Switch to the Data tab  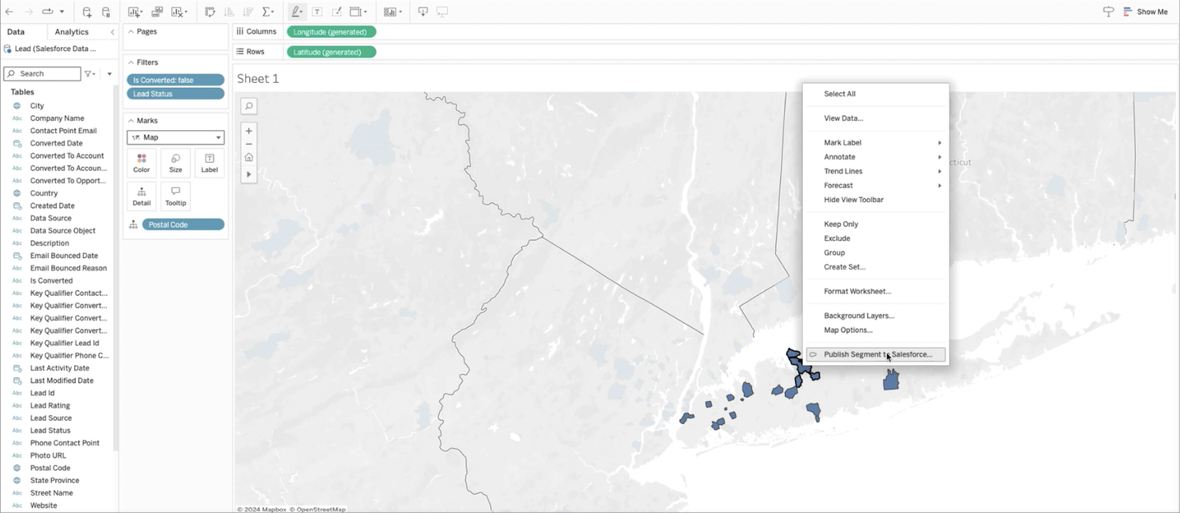tap(16, 32)
